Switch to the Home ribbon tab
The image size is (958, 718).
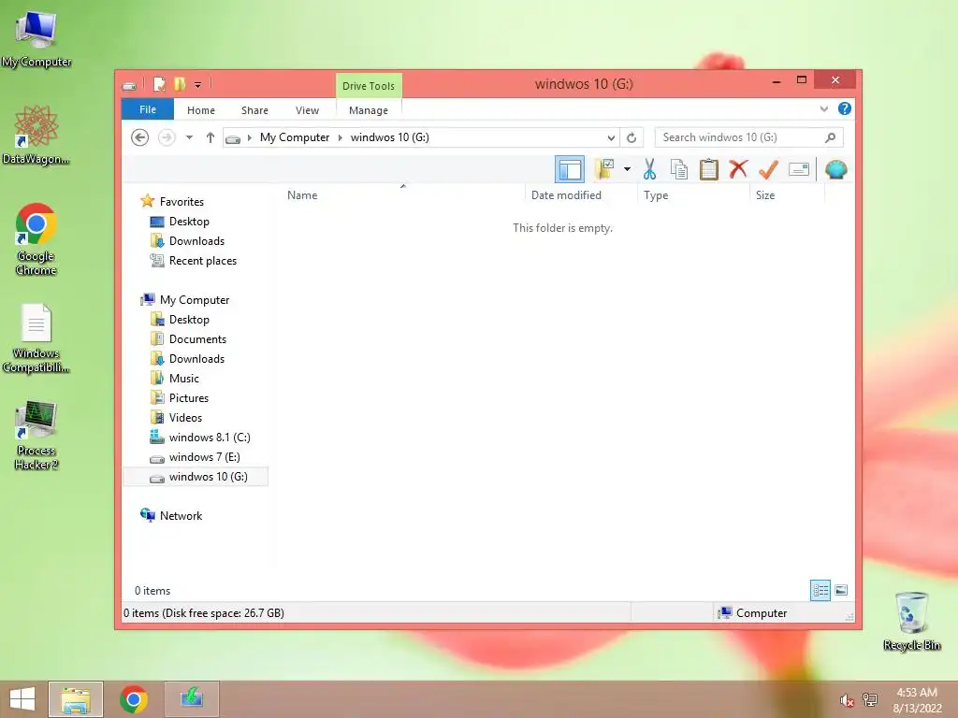201,110
